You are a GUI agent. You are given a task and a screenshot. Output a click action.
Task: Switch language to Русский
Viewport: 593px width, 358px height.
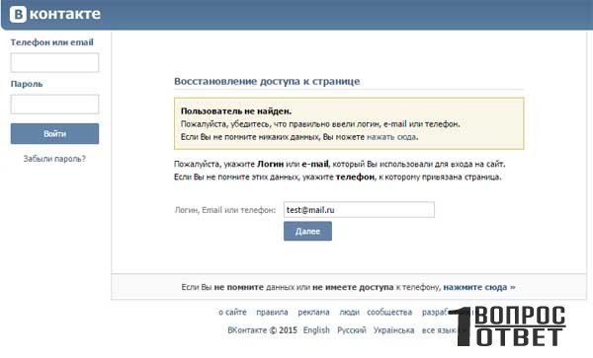[352, 330]
